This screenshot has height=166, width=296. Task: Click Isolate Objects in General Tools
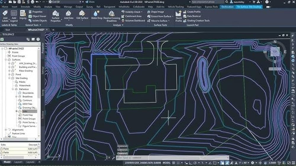[x=38, y=21]
